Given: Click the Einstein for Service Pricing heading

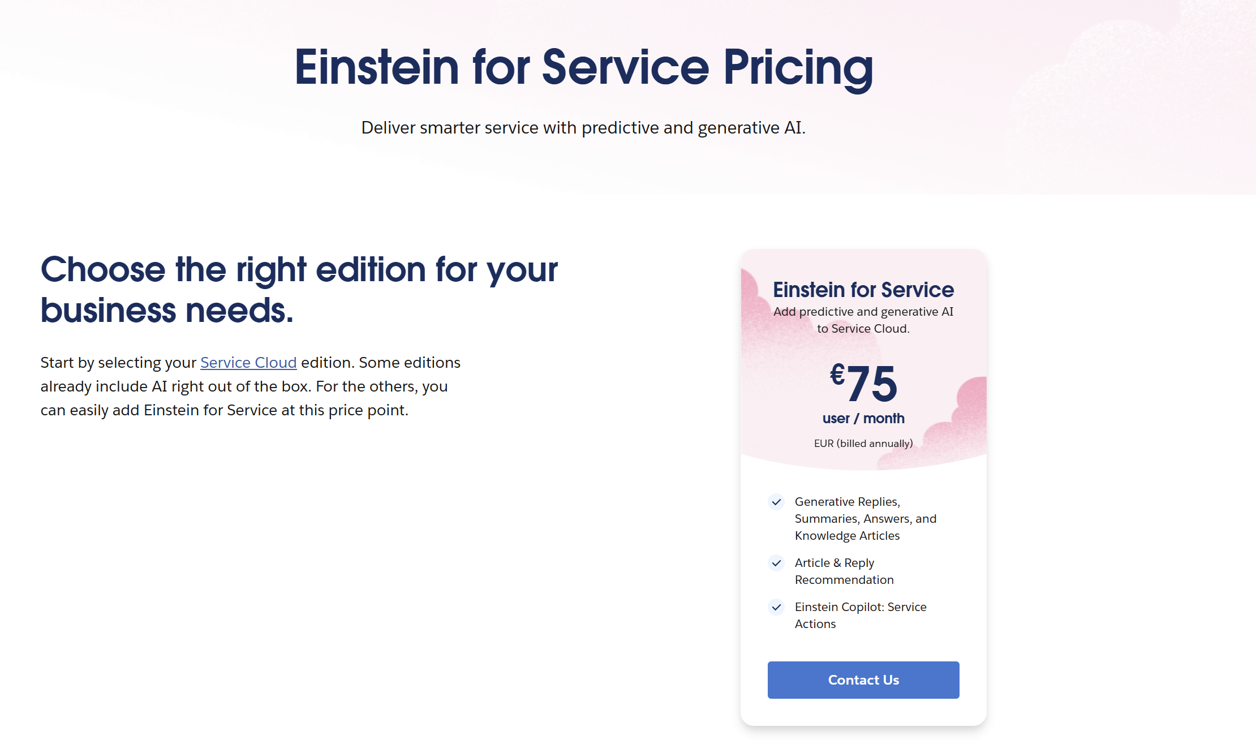Looking at the screenshot, I should point(584,68).
